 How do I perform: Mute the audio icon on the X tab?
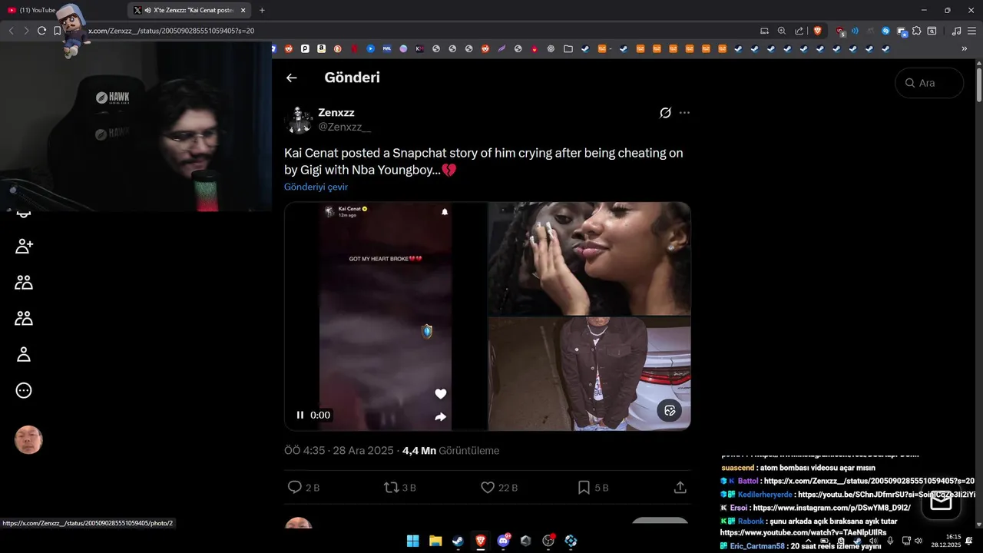click(x=147, y=10)
